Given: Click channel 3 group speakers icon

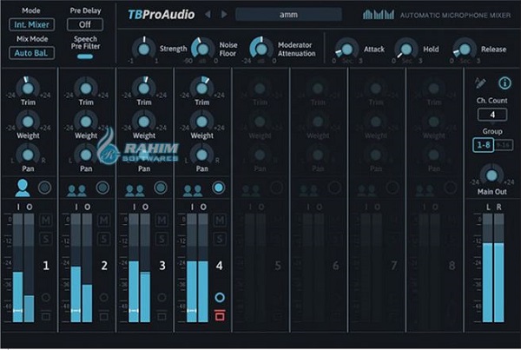Looking at the screenshot, I should coord(135,190).
